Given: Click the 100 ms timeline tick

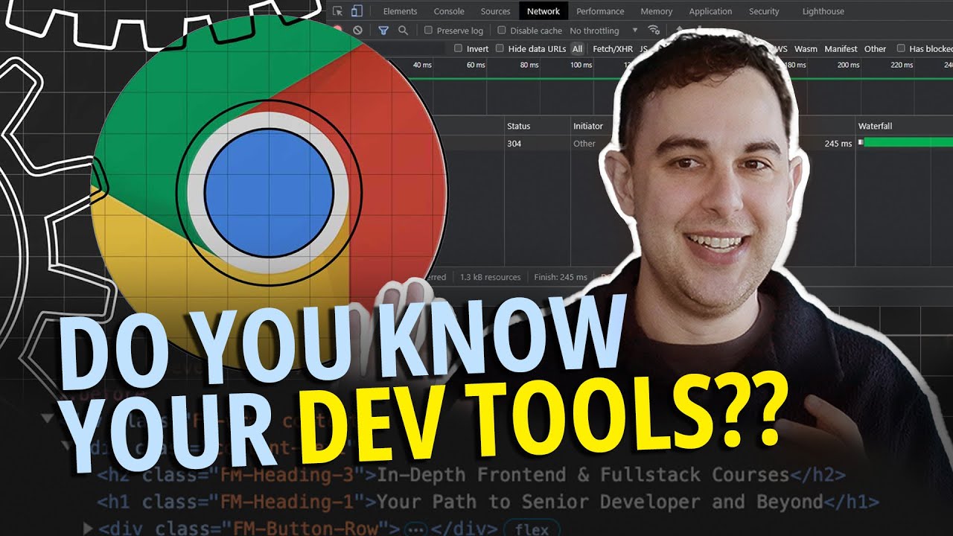Looking at the screenshot, I should click(x=581, y=65).
